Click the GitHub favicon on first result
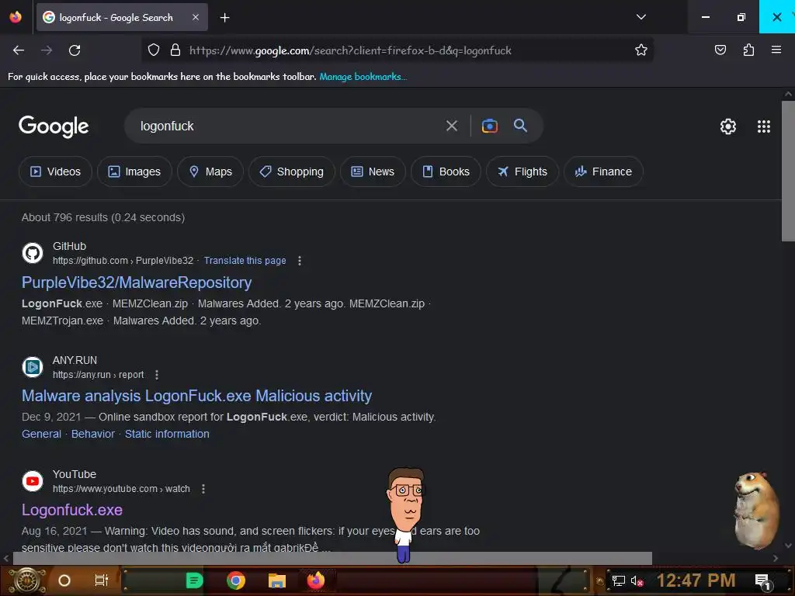This screenshot has width=795, height=596. click(x=33, y=253)
